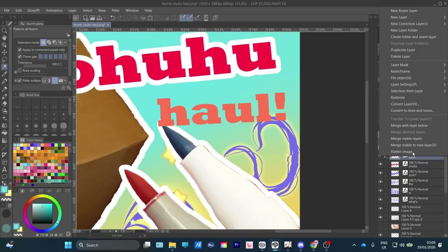Click the Save toolbar icon
The image size is (448, 252).
click(99, 18)
